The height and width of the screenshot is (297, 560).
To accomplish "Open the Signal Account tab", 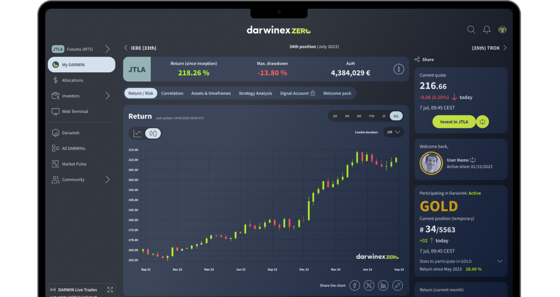I will [x=297, y=93].
